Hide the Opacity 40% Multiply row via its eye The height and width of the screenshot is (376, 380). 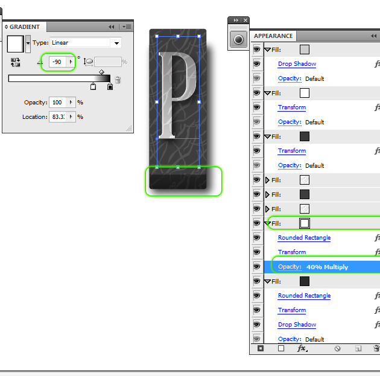(x=257, y=267)
